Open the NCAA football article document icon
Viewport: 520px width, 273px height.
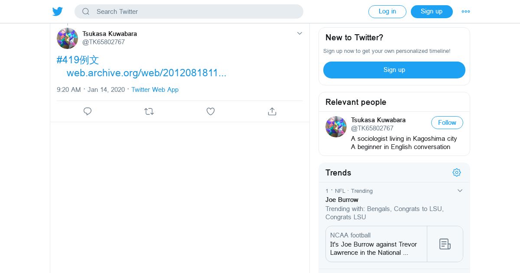445,244
